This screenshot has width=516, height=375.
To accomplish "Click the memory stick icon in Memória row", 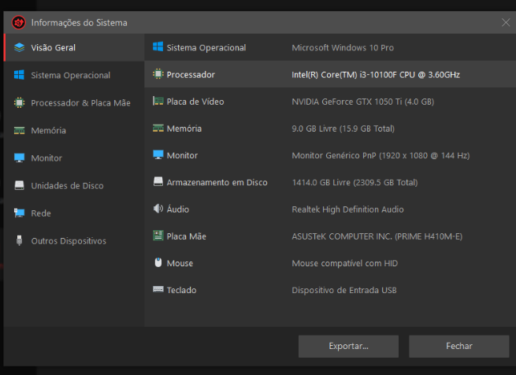I will click(158, 128).
